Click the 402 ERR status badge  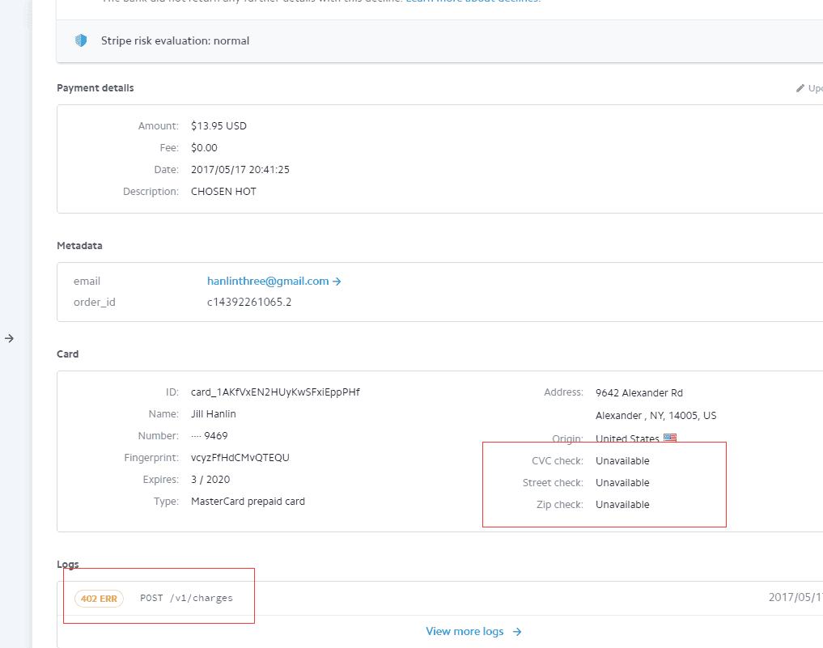coord(99,599)
